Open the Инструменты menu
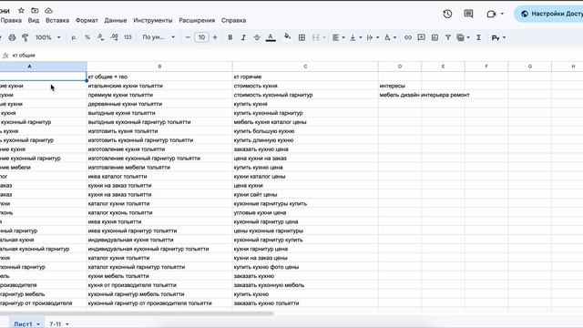Viewport: 583px width, 328px height. point(153,20)
